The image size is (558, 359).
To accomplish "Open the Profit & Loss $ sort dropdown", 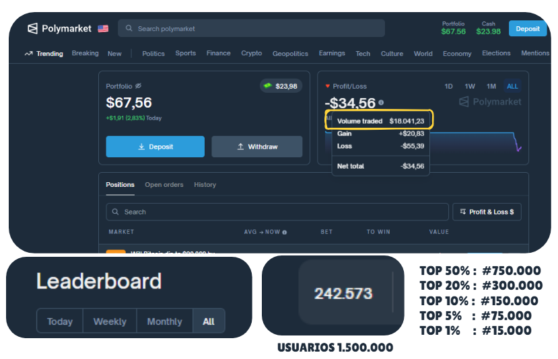I will [487, 212].
